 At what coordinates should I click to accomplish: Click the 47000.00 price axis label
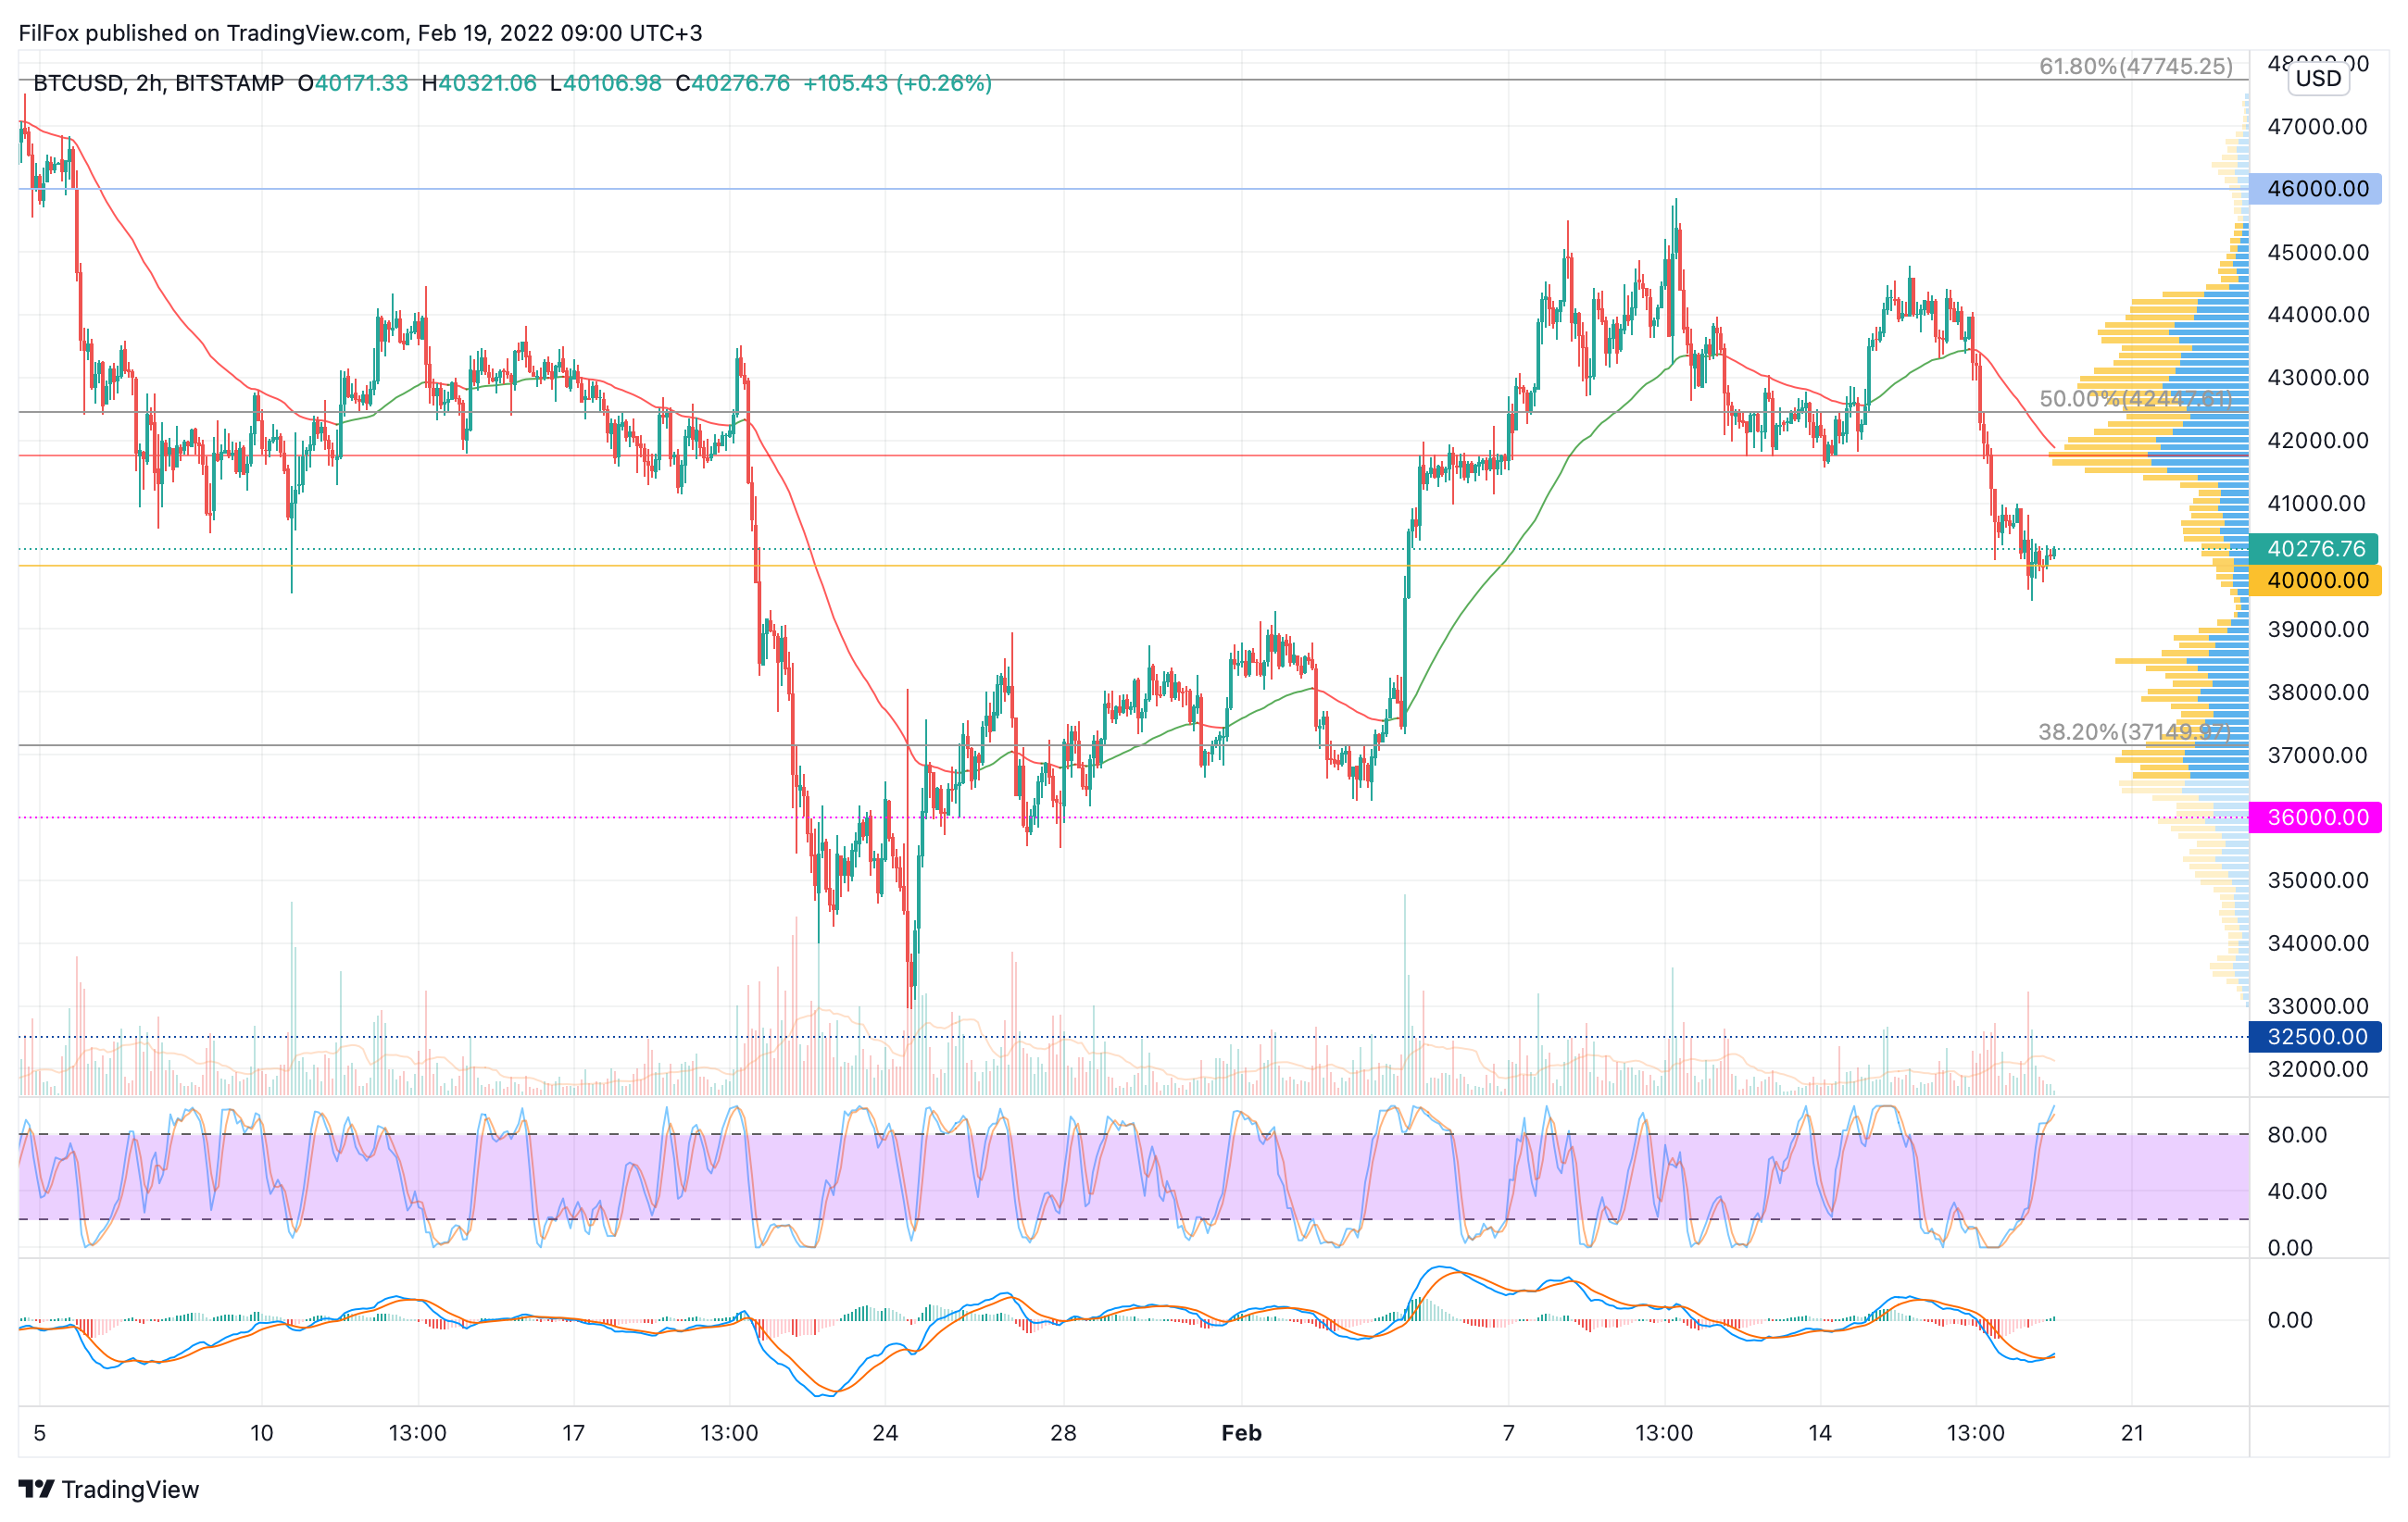pyautogui.click(x=2317, y=127)
